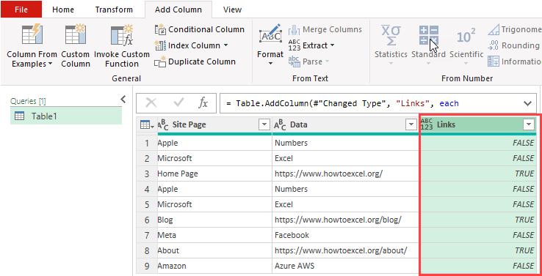Click the Merge Columns button
This screenshot has height=276, width=542.
click(x=325, y=29)
